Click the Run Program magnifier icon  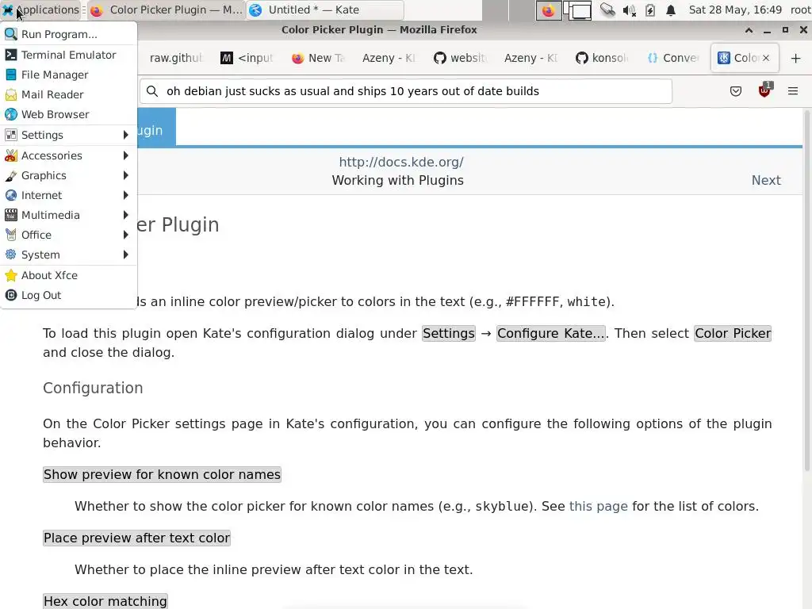[11, 34]
